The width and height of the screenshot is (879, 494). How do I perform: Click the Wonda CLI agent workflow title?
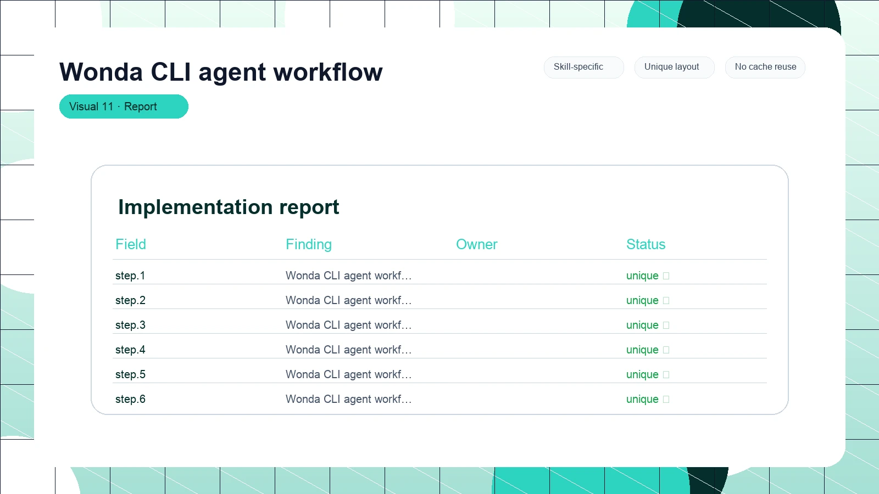coord(221,72)
